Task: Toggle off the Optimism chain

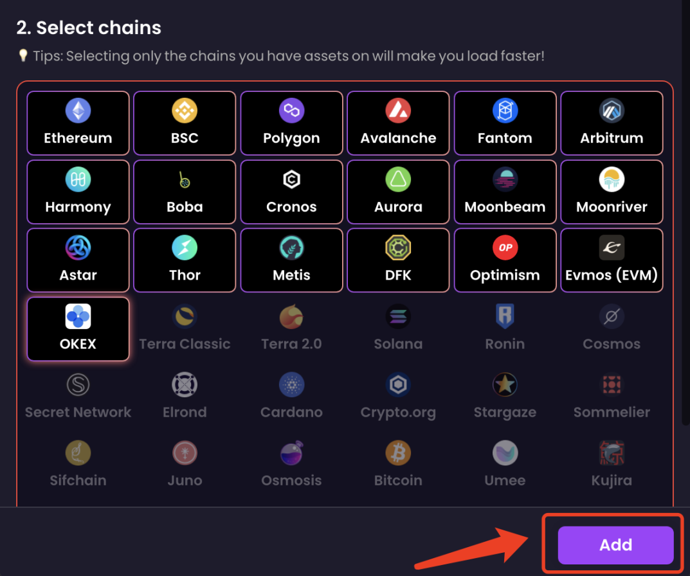Action: pyautogui.click(x=505, y=260)
